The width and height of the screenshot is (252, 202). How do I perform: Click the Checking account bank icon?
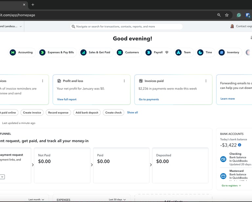pos(223,159)
